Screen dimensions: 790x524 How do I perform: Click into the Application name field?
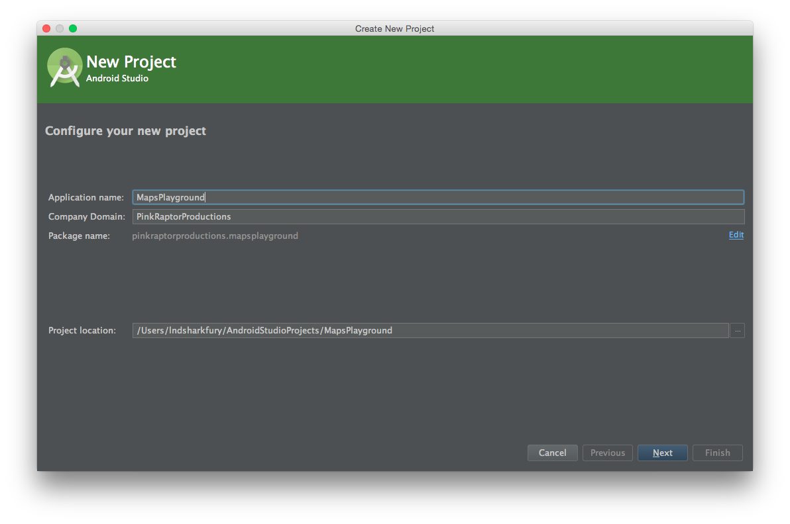pos(438,197)
